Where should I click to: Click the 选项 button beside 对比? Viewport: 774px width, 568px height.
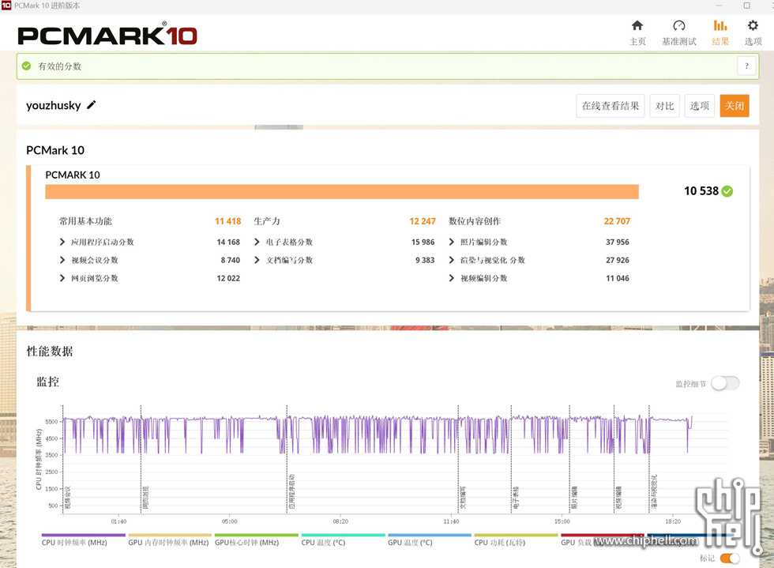coord(700,106)
